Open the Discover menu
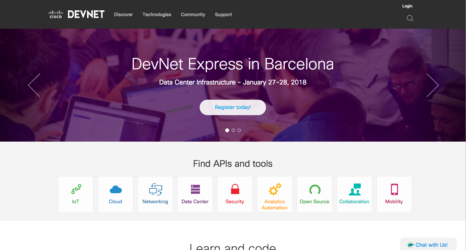 click(x=124, y=15)
